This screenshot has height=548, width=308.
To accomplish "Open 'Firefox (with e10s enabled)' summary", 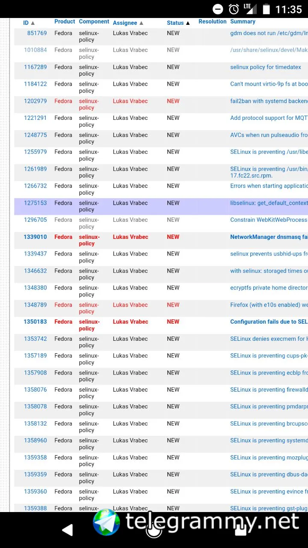I will tap(269, 305).
